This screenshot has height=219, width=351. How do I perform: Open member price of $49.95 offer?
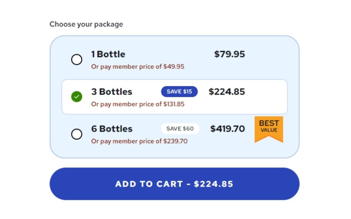click(x=138, y=67)
